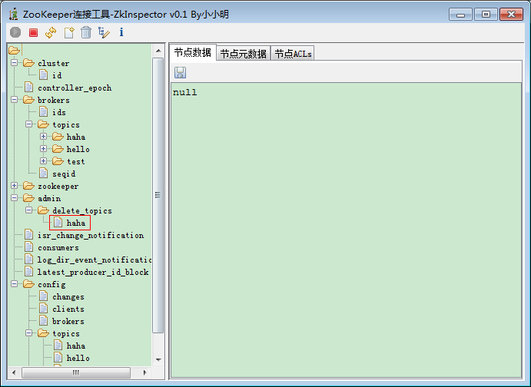Viewport: 531px width, 387px height.
Task: Collapse the config node
Action: (15, 284)
